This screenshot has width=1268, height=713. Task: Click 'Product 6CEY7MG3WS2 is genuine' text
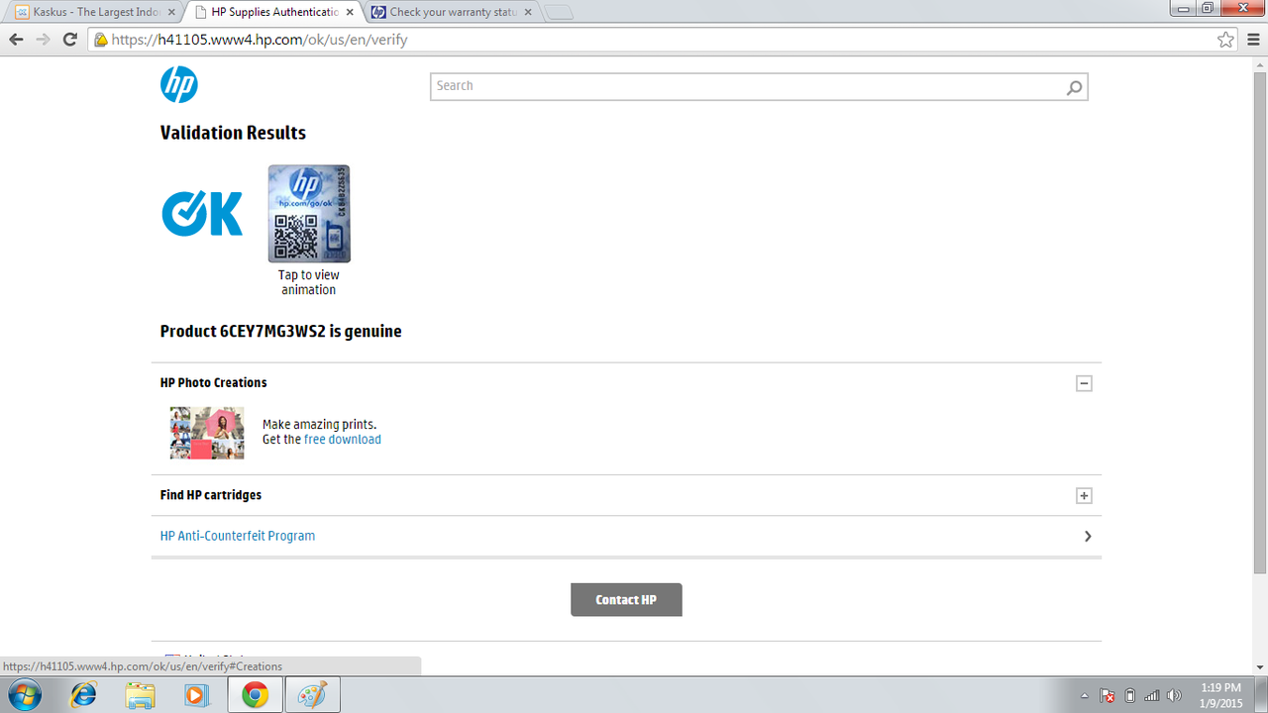pos(281,332)
